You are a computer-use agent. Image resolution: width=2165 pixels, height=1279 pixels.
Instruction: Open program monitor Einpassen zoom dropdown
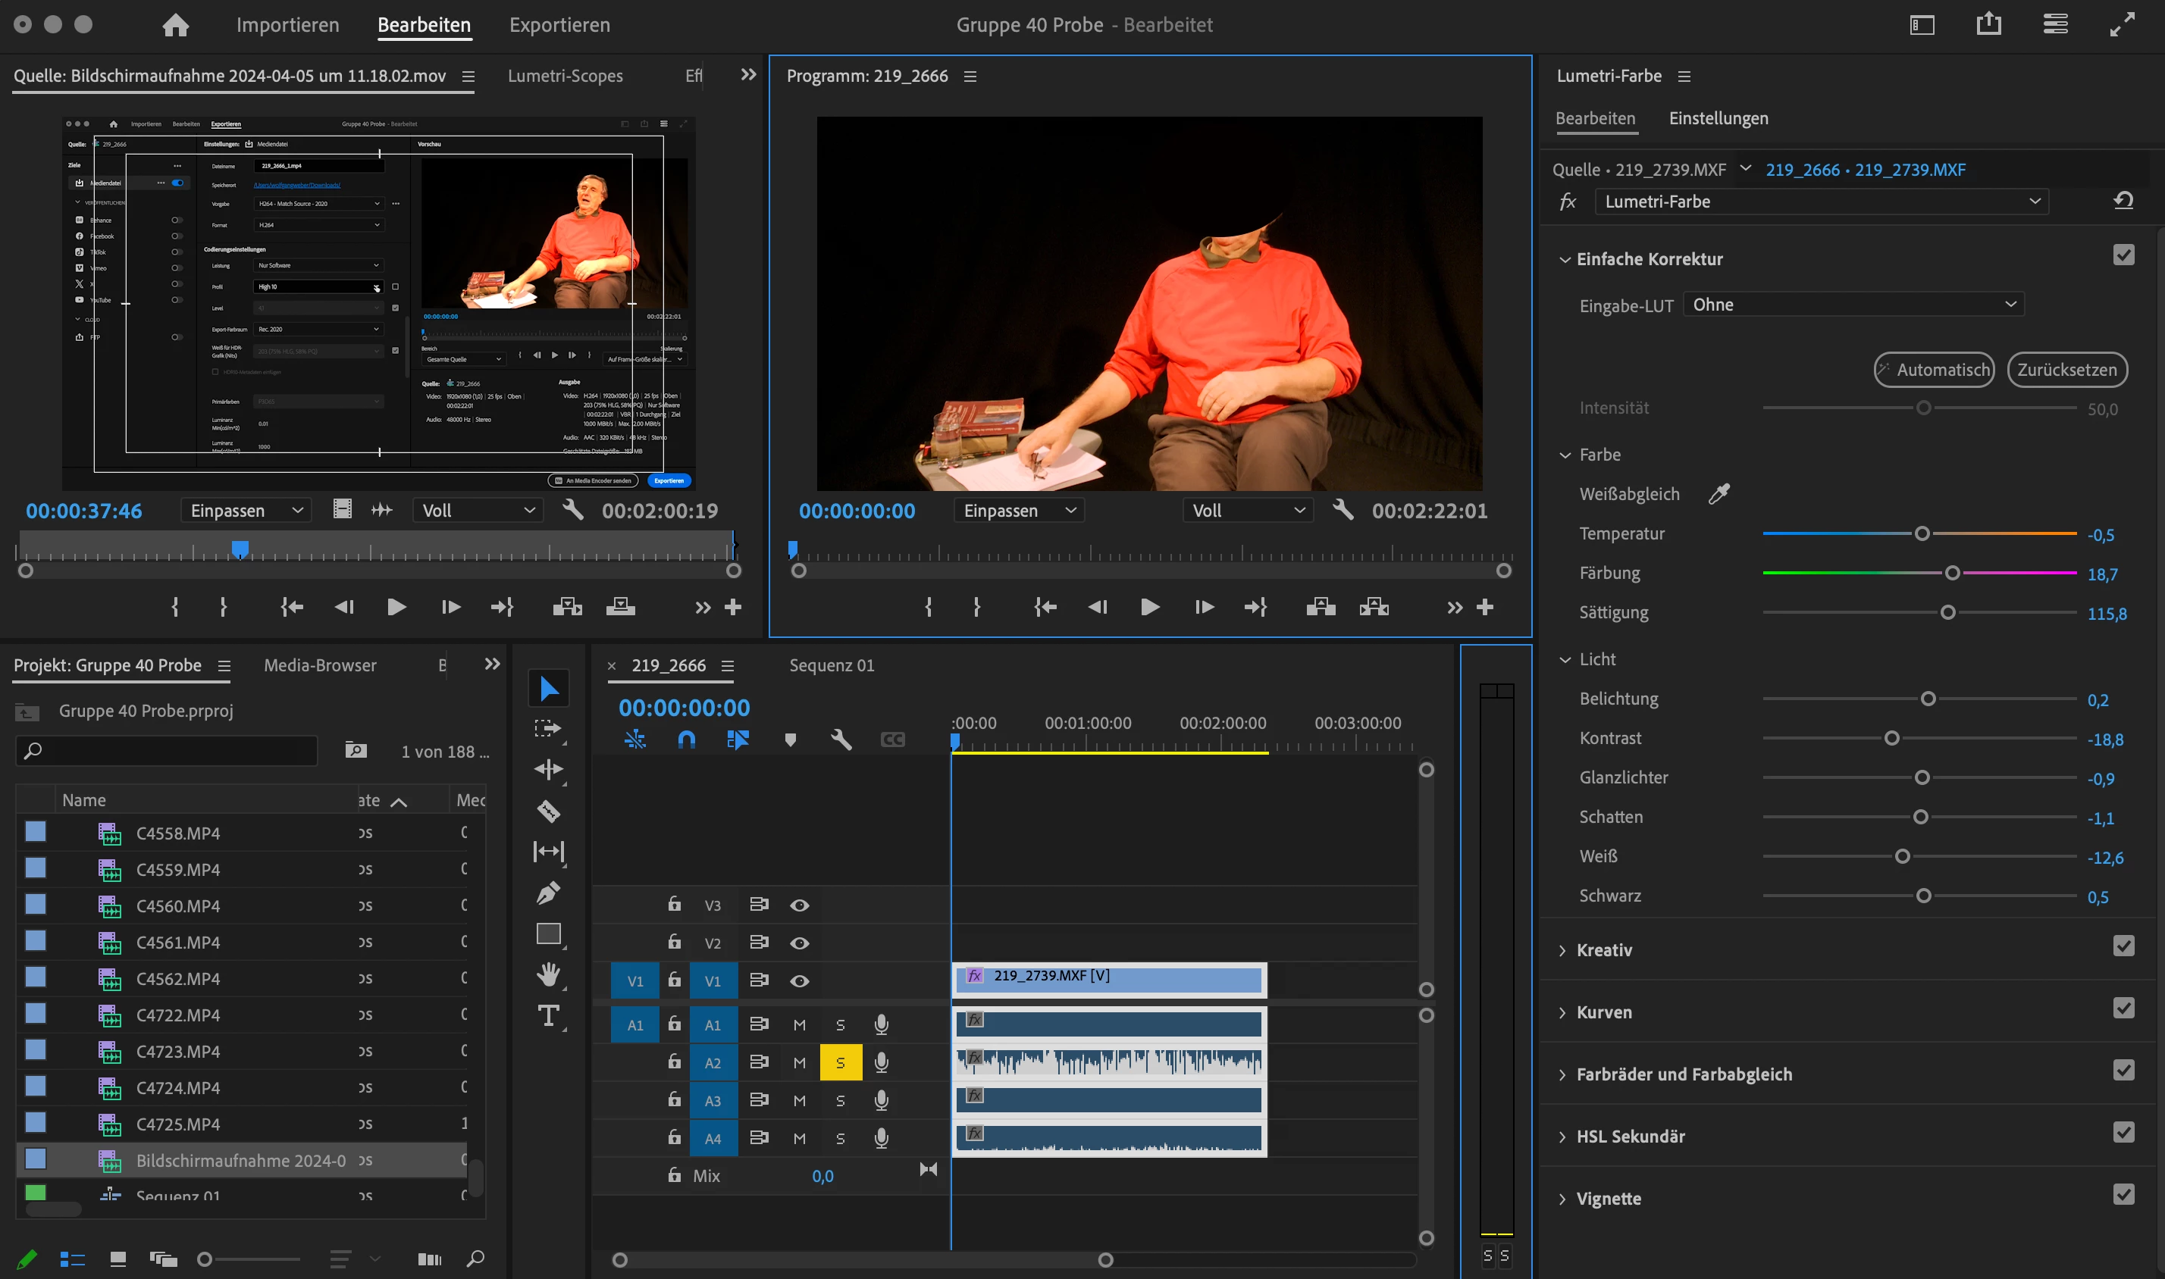[x=1018, y=510]
